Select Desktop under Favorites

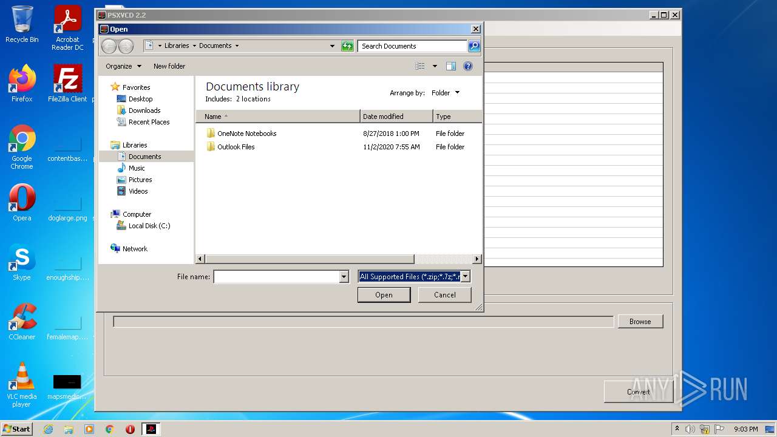tap(140, 99)
